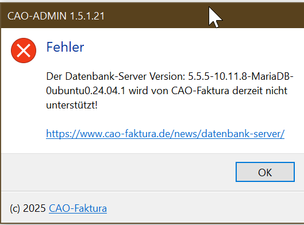
Task: Click the empty footer area right of CAO-Faktura
Action: tap(203, 208)
